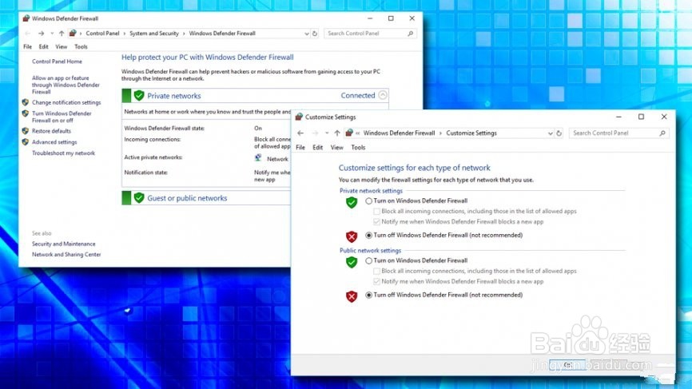Image resolution: width=692 pixels, height=389 pixels.
Task: Click Back arrow in Customize Settings window
Action: 300,133
